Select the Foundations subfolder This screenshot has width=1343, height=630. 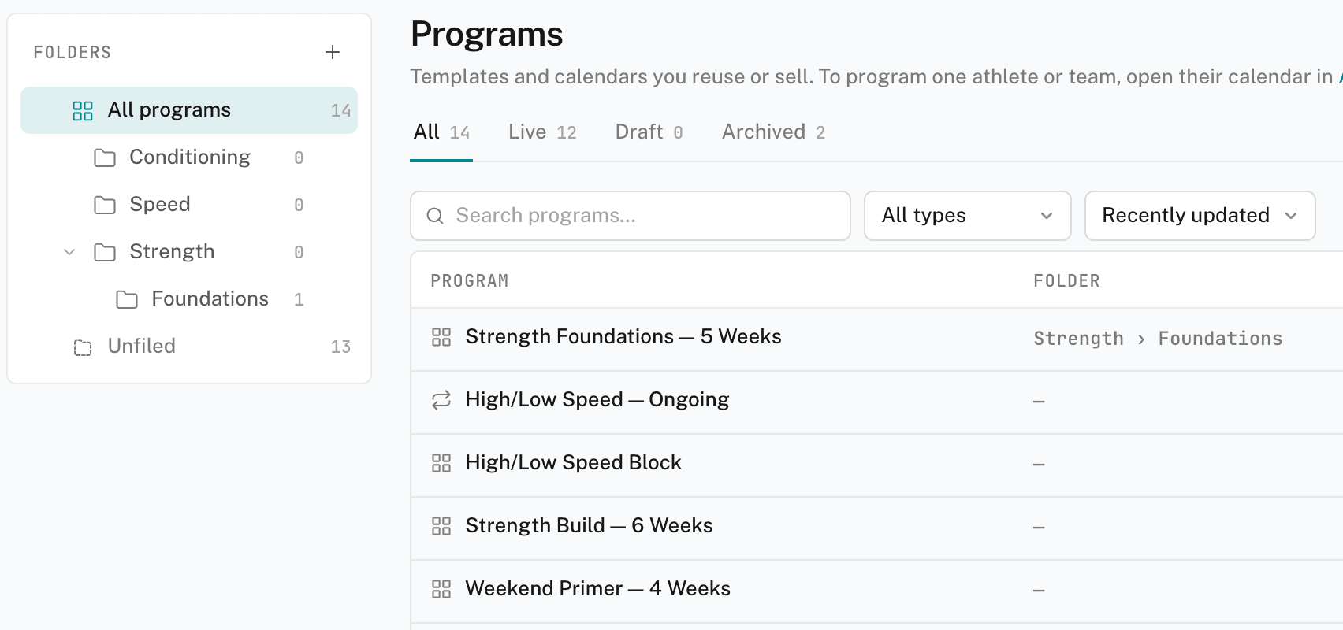point(189,299)
